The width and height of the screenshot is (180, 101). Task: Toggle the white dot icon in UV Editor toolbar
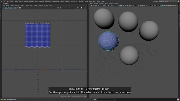pos(17,8)
